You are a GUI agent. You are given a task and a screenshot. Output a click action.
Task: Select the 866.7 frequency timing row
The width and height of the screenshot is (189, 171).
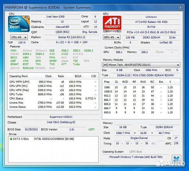pyautogui.click(x=141, y=100)
